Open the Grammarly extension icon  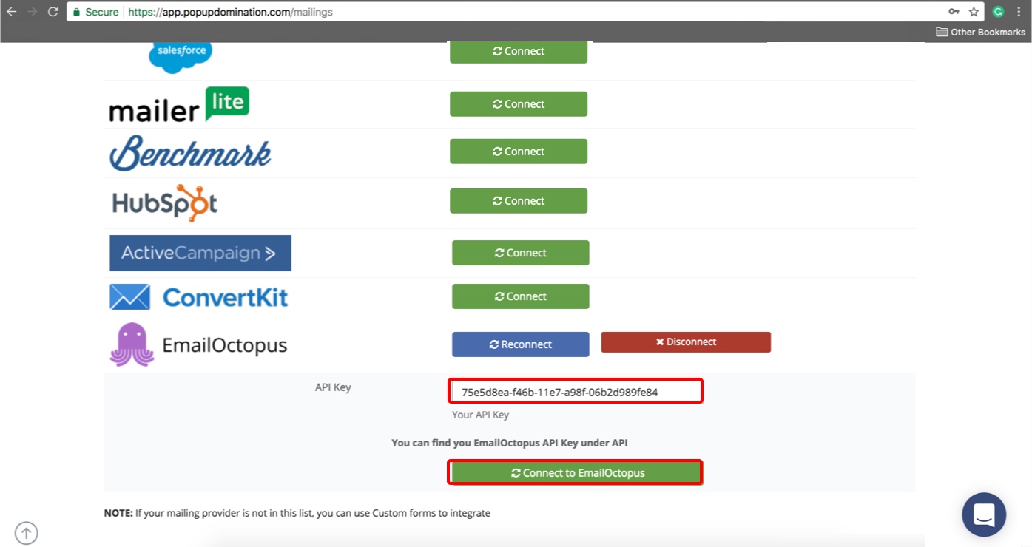tap(998, 12)
